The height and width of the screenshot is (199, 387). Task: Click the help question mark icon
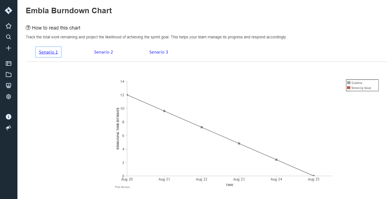pyautogui.click(x=28, y=28)
